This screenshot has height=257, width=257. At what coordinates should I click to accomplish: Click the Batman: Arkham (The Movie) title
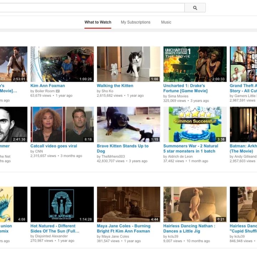pyautogui.click(x=243, y=148)
